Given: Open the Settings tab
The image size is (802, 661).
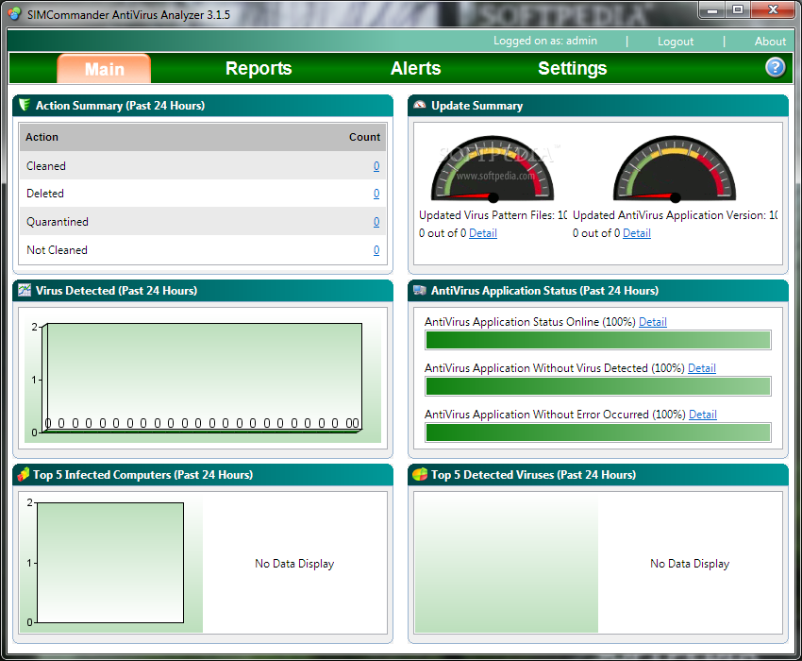Looking at the screenshot, I should click(x=573, y=68).
